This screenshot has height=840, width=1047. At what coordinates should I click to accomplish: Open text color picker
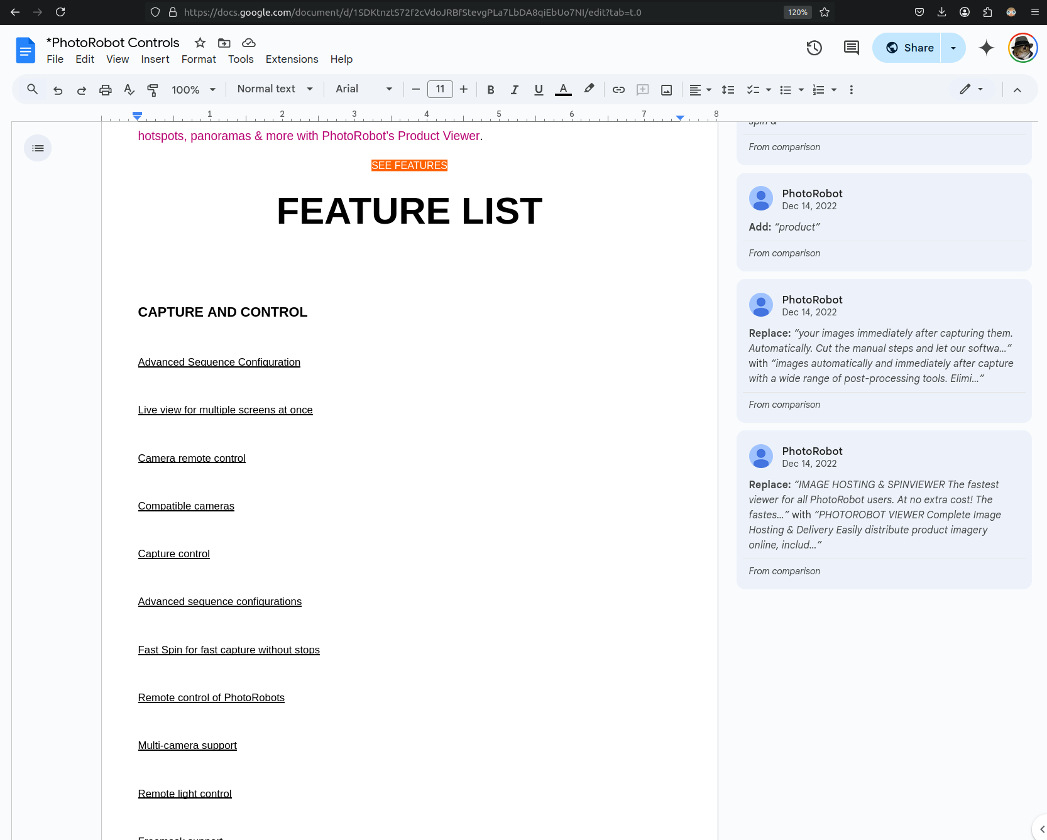coord(563,90)
